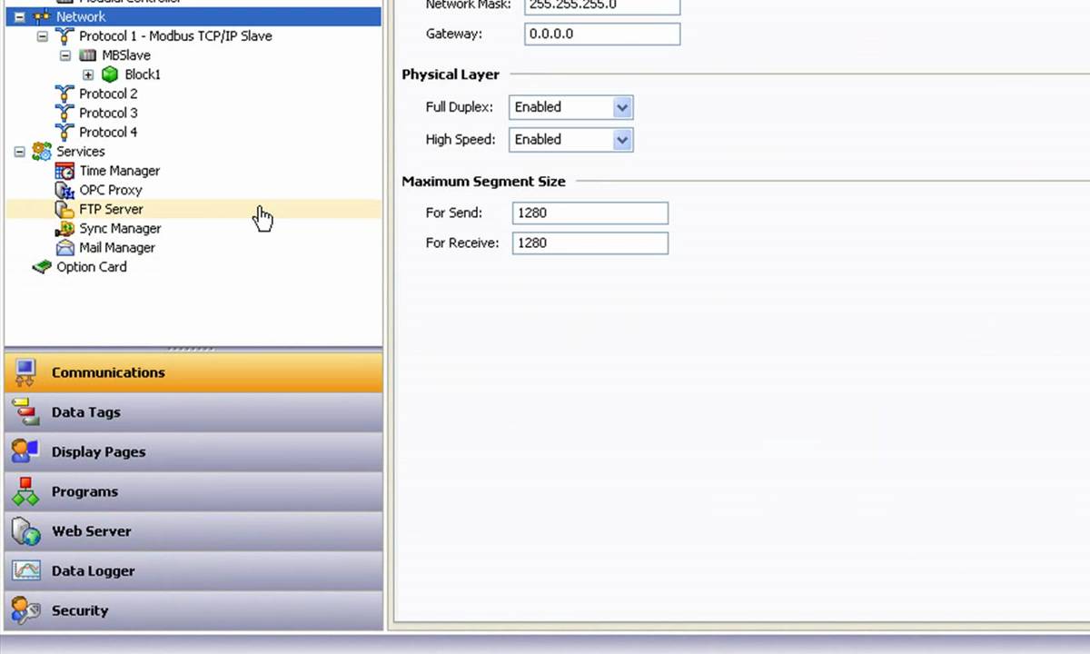Click the Time Manager clock icon
Screen dimensions: 1090x654
coord(64,171)
